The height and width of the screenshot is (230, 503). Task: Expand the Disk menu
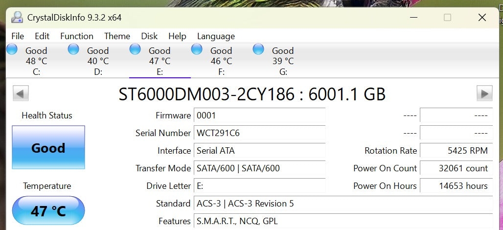tap(149, 36)
